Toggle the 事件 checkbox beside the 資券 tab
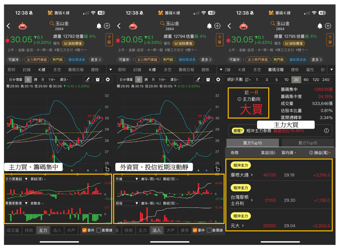The height and width of the screenshot is (249, 339). tap(195, 230)
